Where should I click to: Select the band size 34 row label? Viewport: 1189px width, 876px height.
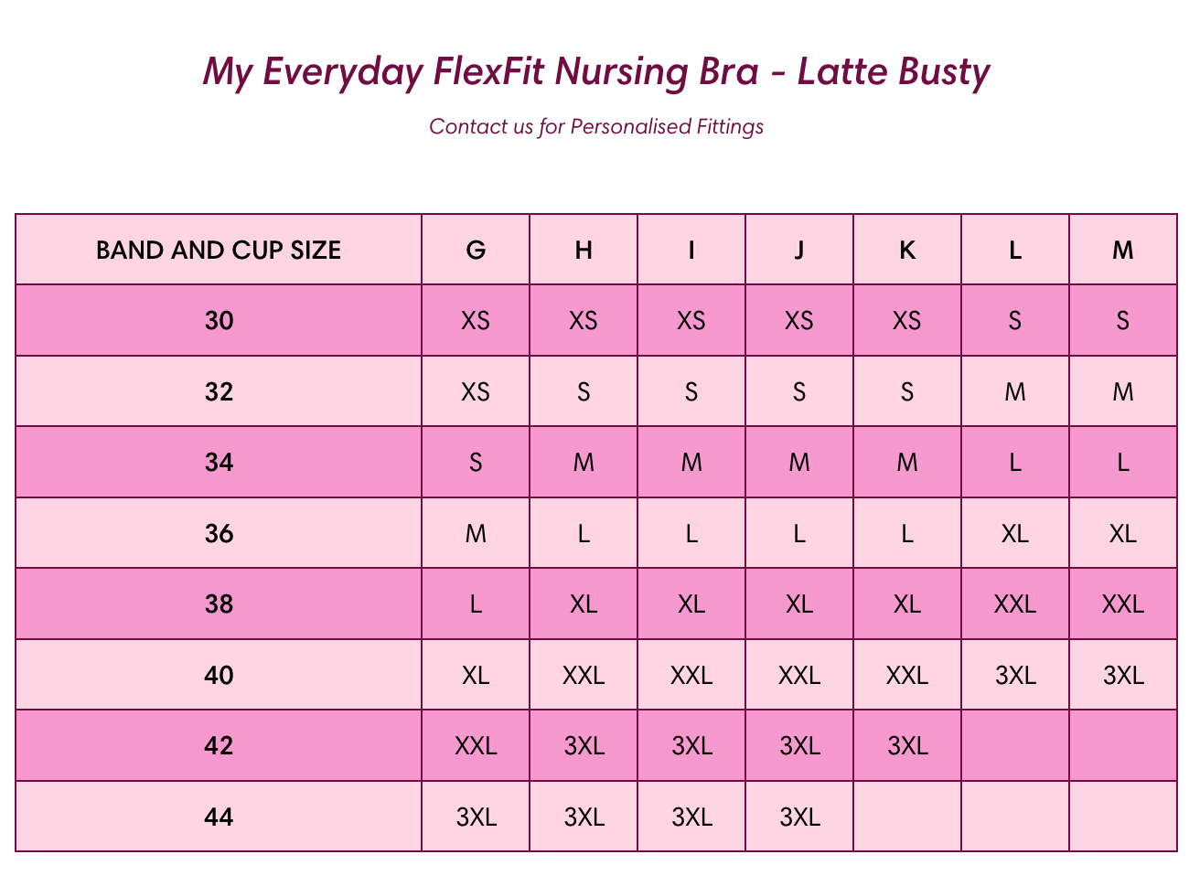219,463
